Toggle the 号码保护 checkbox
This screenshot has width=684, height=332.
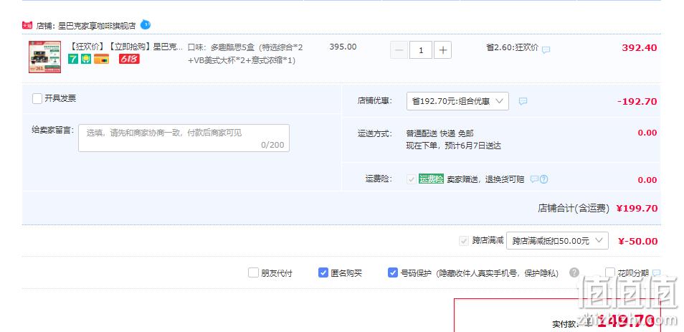pyautogui.click(x=393, y=273)
